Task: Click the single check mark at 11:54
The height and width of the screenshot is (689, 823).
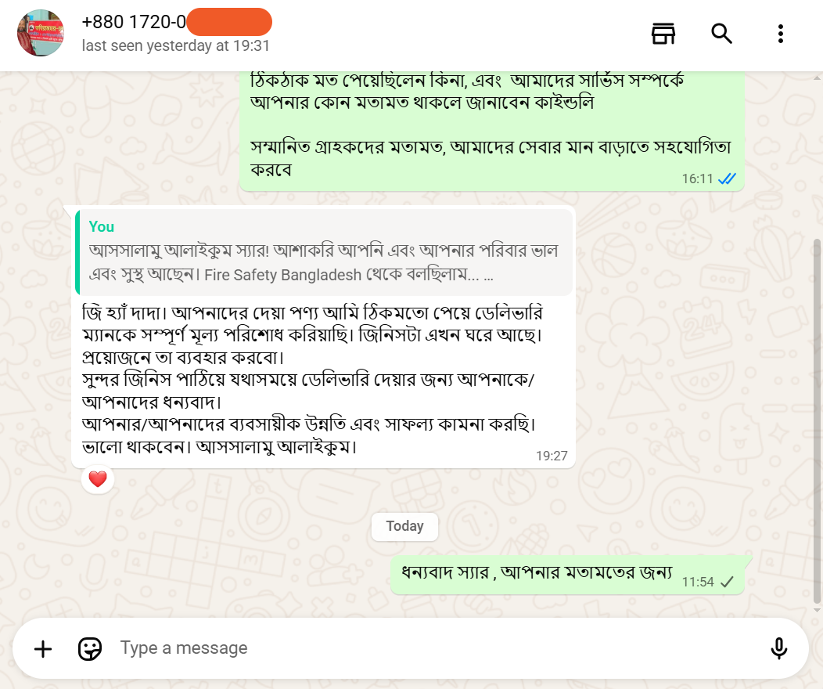Action: coord(727,582)
